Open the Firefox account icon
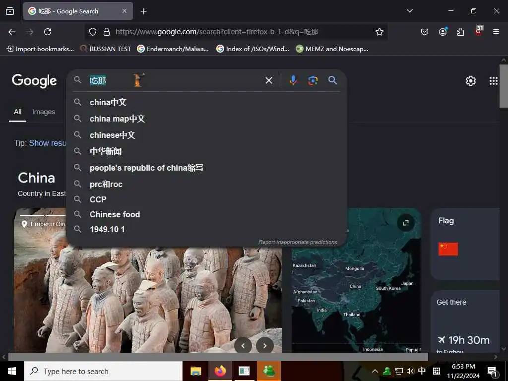508x381 pixels. pyautogui.click(x=443, y=32)
